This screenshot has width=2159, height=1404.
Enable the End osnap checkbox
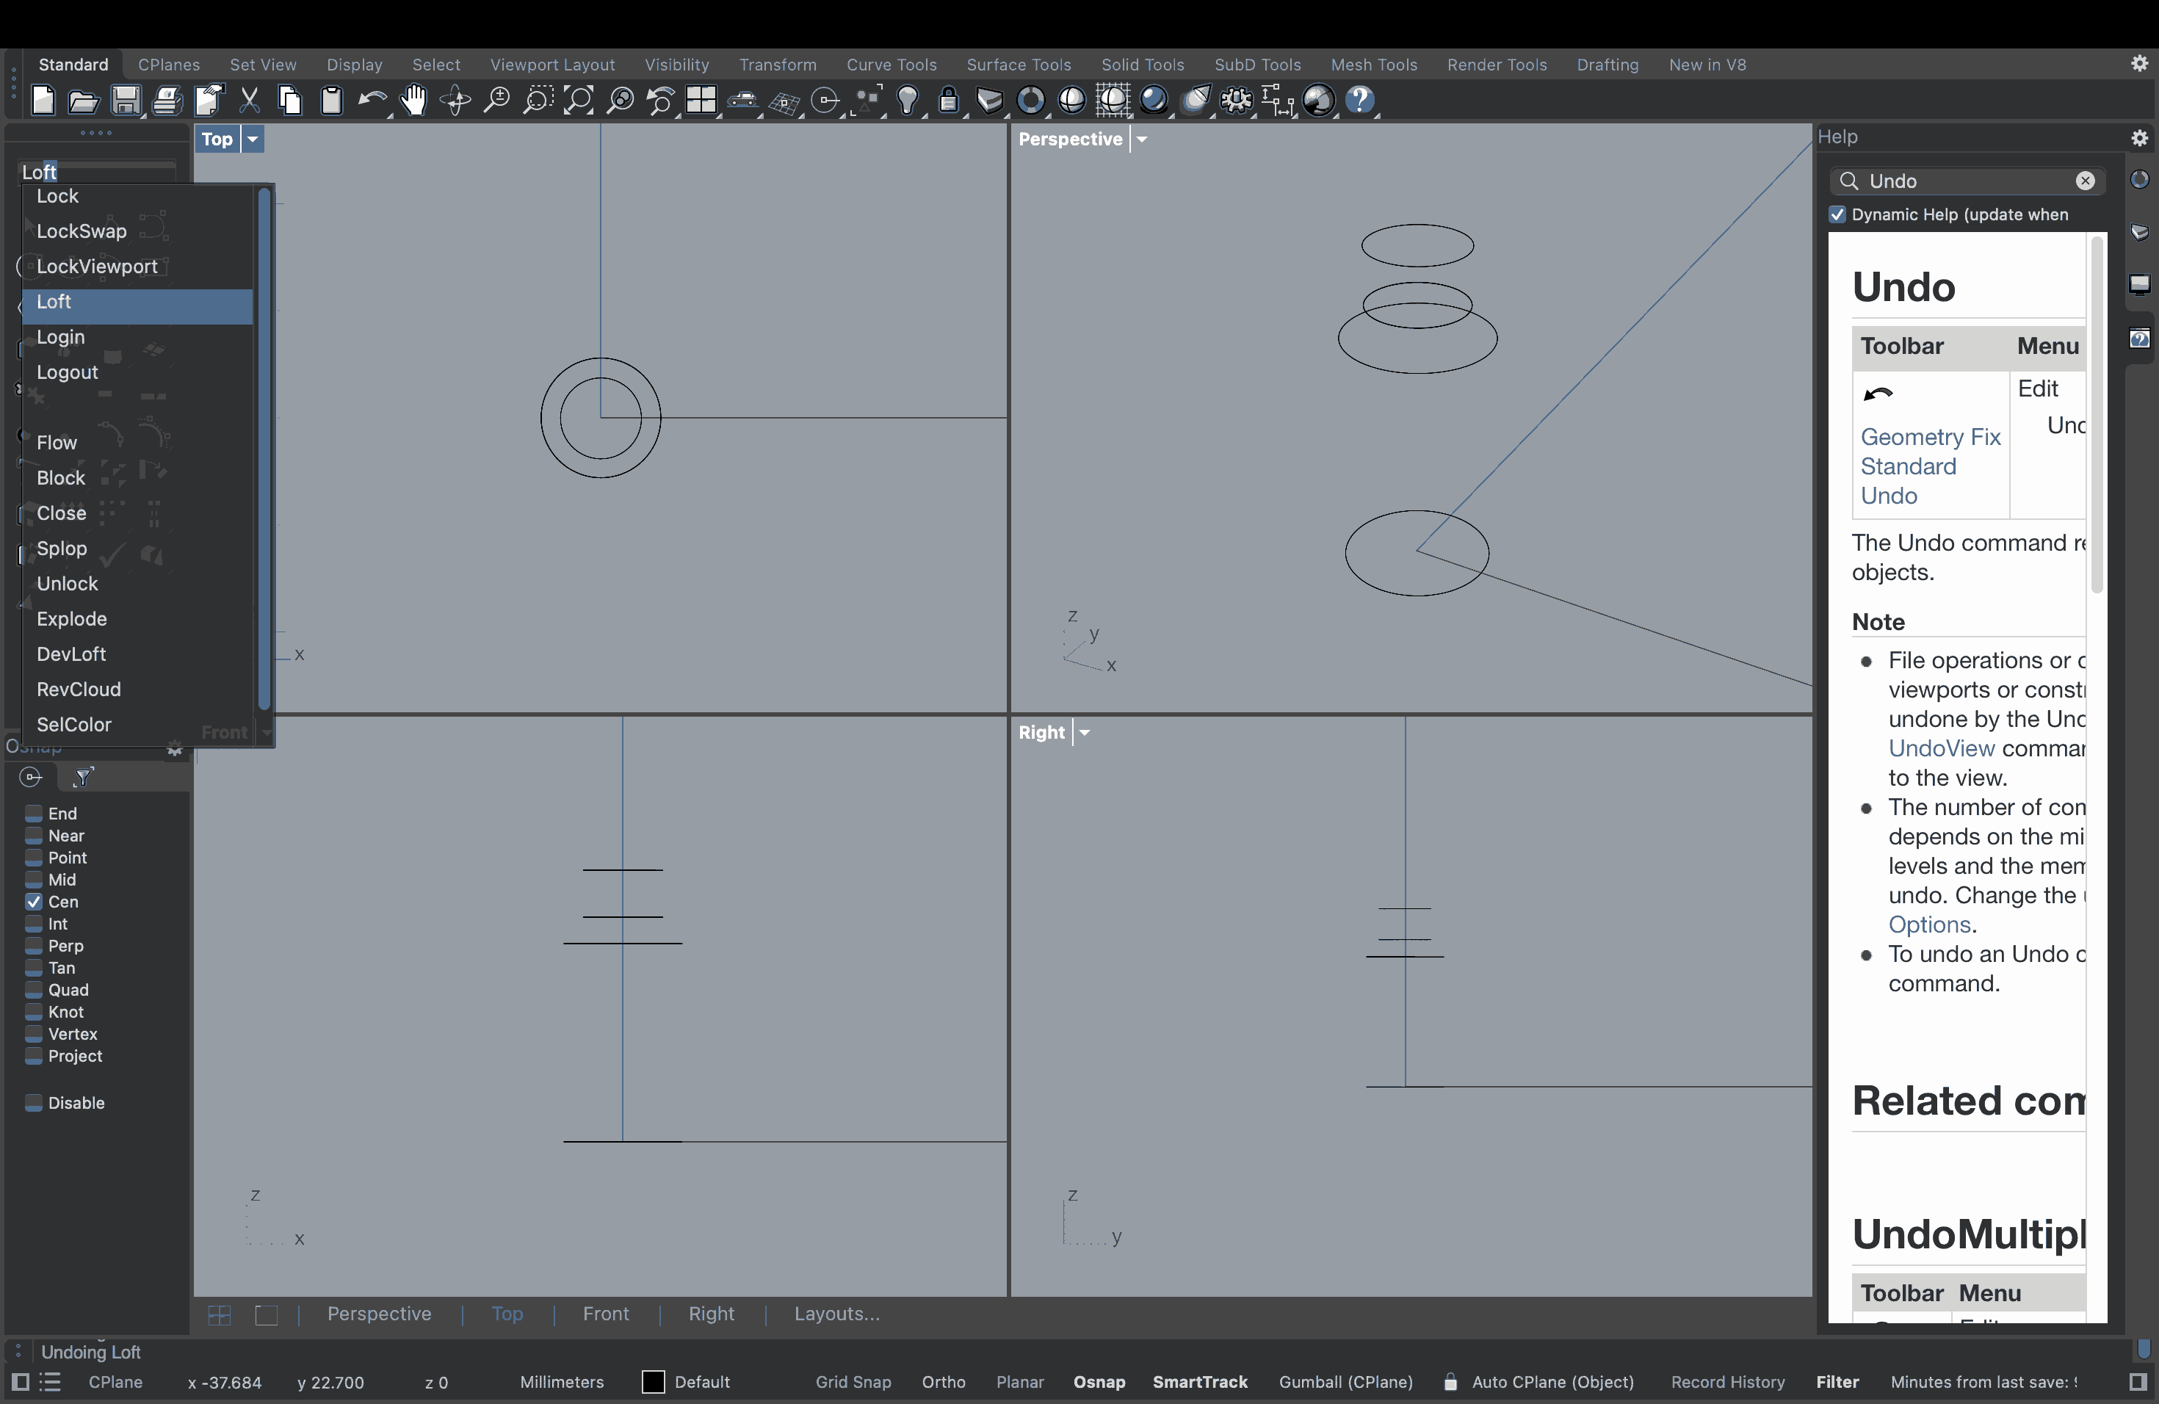click(34, 814)
